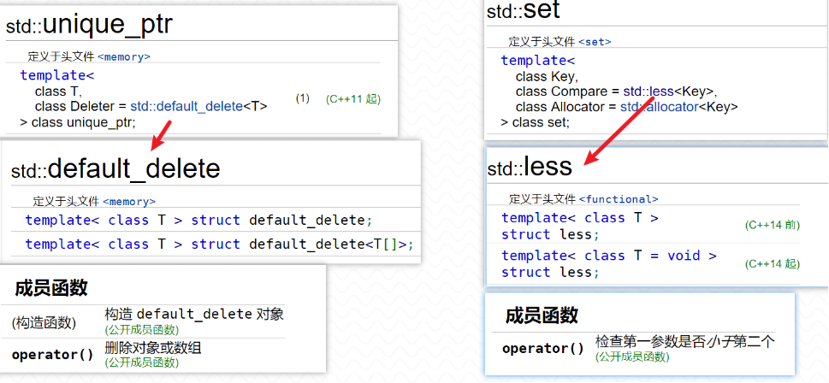Image resolution: width=829 pixels, height=383 pixels.
Task: Click the (C++11 起) version label
Action: (353, 99)
